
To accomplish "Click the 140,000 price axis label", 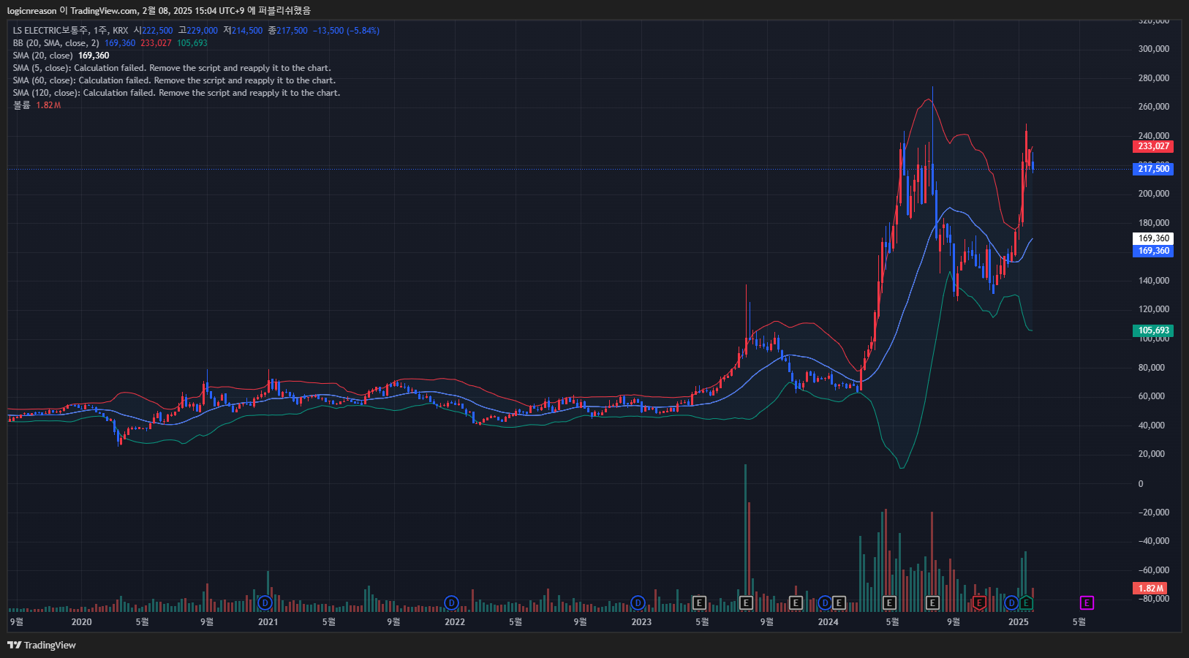I will 1154,281.
